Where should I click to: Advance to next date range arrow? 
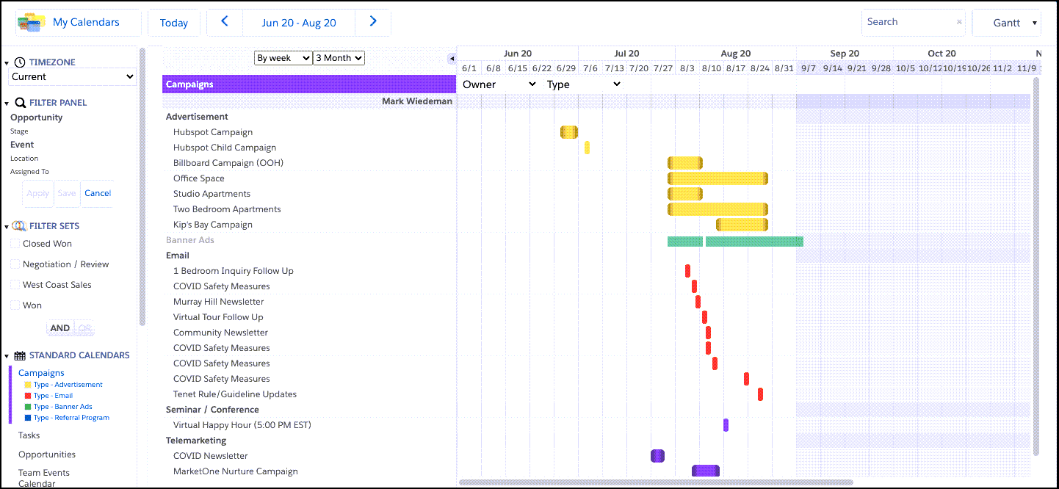(x=373, y=22)
